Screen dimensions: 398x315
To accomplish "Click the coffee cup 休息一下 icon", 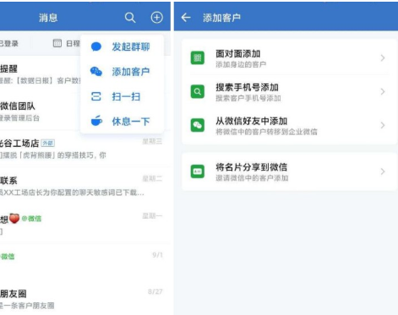I will pos(96,121).
